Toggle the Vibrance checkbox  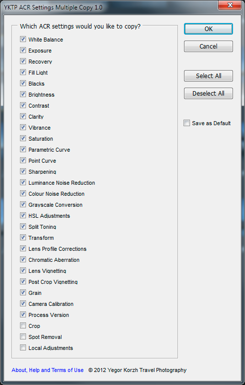point(23,128)
